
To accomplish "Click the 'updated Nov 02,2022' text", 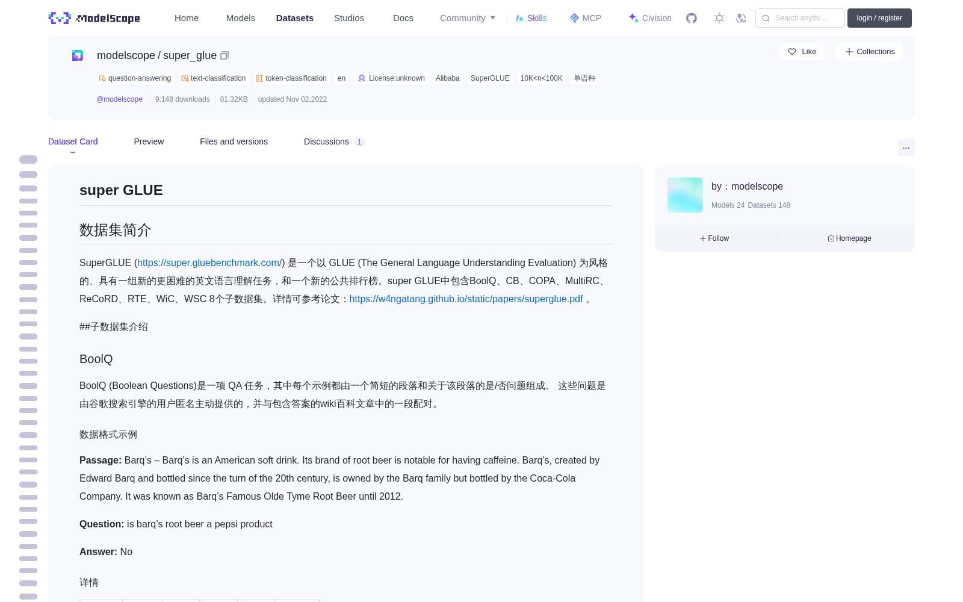I will pos(293,99).
